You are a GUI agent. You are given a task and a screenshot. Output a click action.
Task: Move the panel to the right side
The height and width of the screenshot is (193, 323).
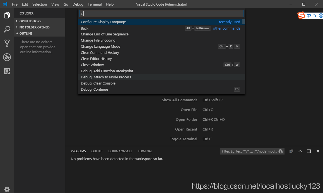pyautogui.click(x=309, y=151)
